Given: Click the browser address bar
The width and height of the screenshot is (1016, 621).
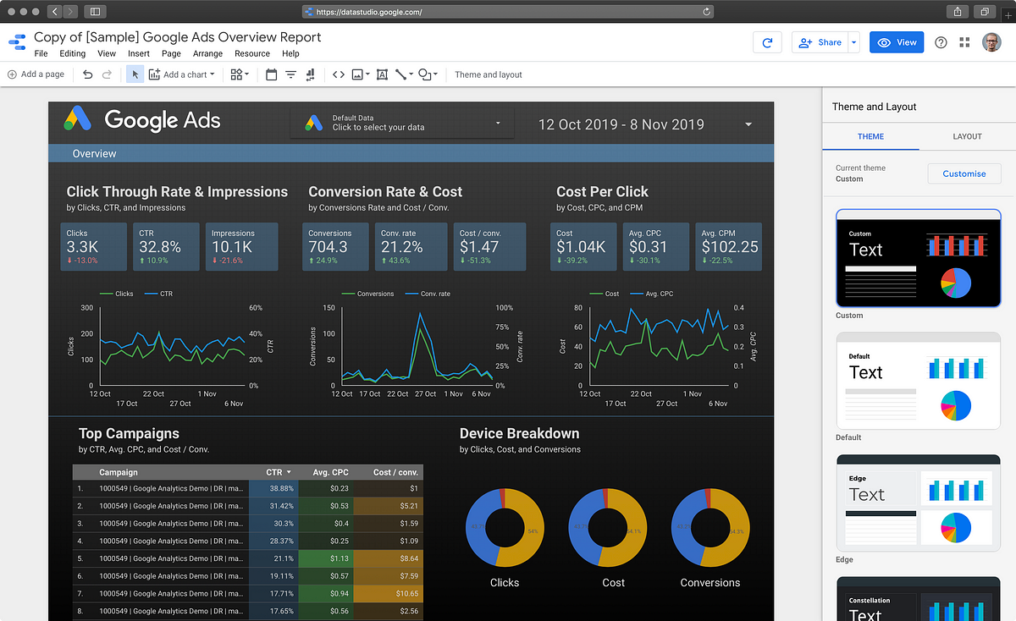Looking at the screenshot, I should [x=508, y=12].
